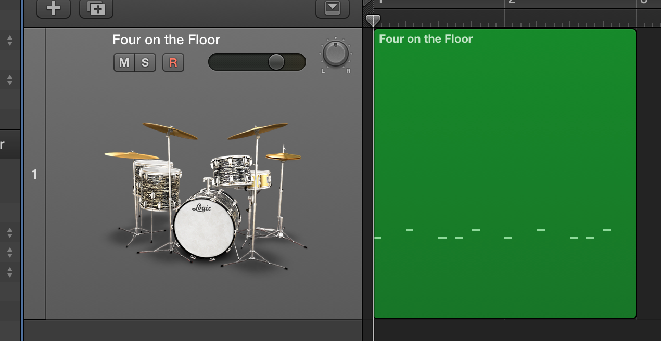Toggle the red R record enable button
Viewport: 661px width, 341px height.
click(x=173, y=63)
